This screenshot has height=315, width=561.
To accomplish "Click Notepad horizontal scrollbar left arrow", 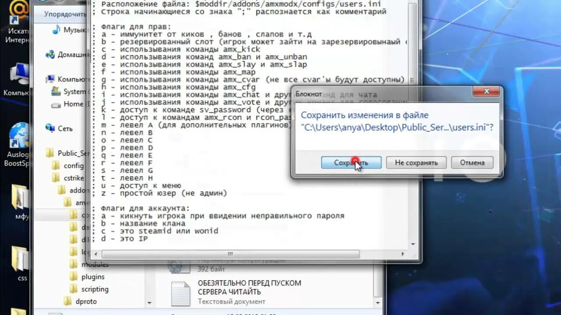I will click(96, 254).
